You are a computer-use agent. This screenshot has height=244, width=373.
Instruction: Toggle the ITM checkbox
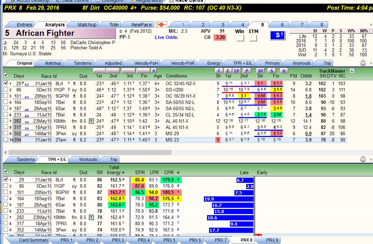(x=253, y=38)
